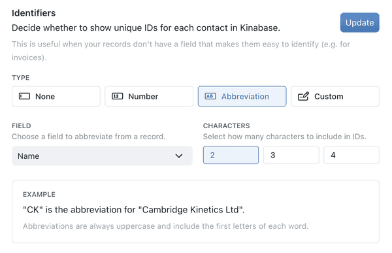Click the blank field icon beside None
The image size is (392, 253).
click(24, 96)
